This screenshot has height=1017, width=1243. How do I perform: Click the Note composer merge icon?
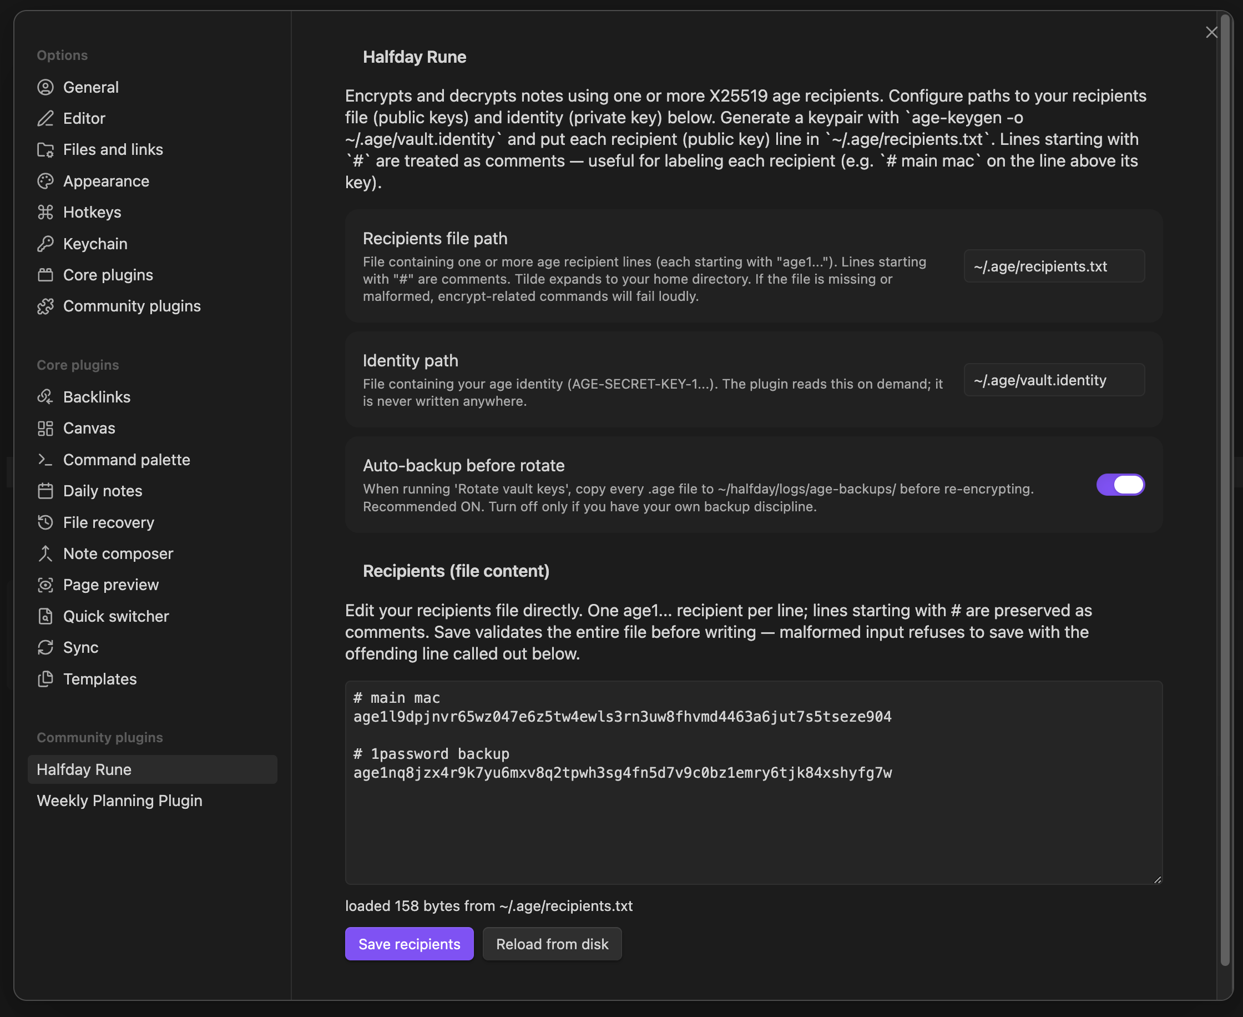pos(45,553)
